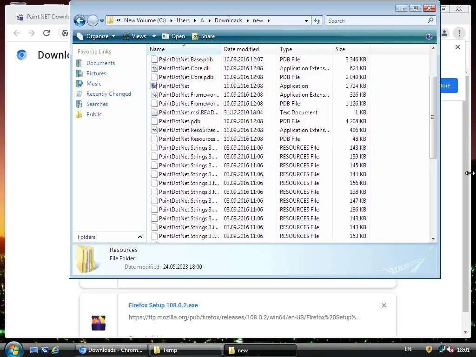
Task: Click the file list vertical scrollbar thumb
Action: point(433,117)
